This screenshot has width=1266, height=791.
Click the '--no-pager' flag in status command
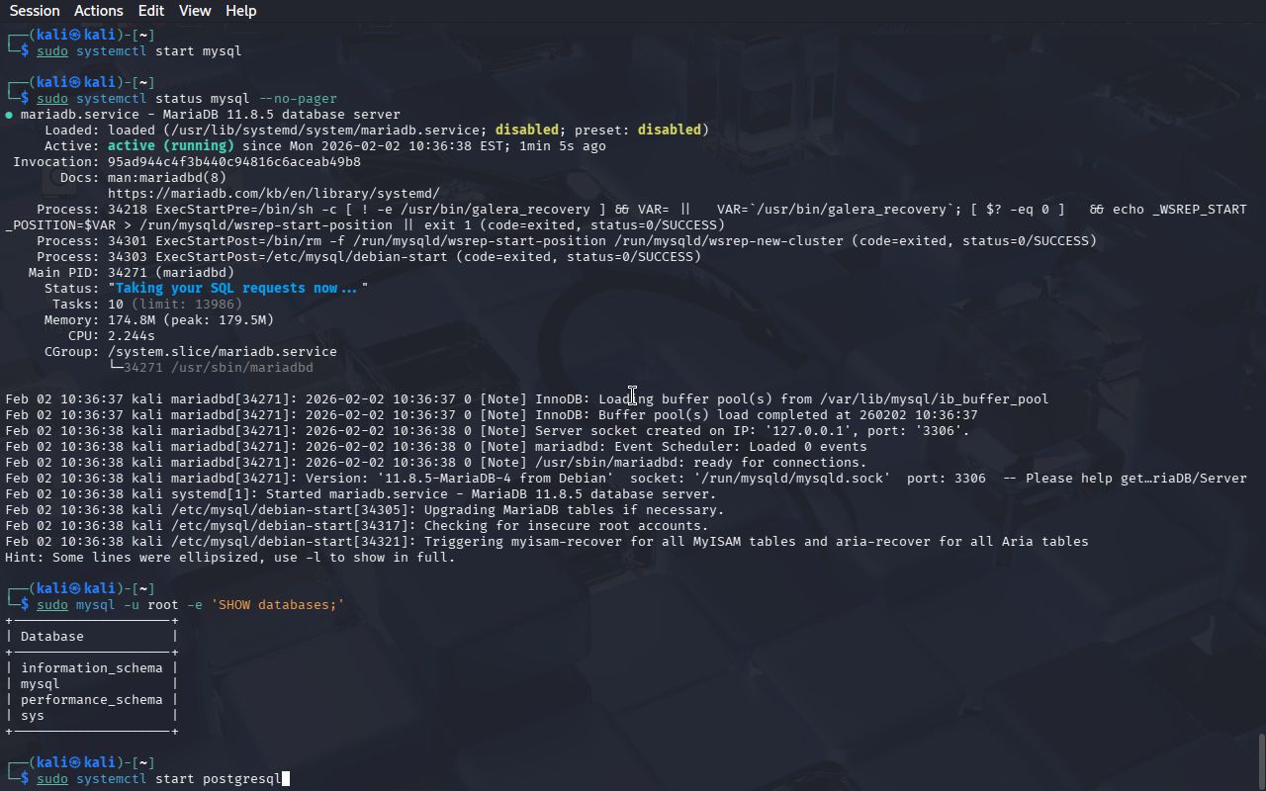click(297, 99)
